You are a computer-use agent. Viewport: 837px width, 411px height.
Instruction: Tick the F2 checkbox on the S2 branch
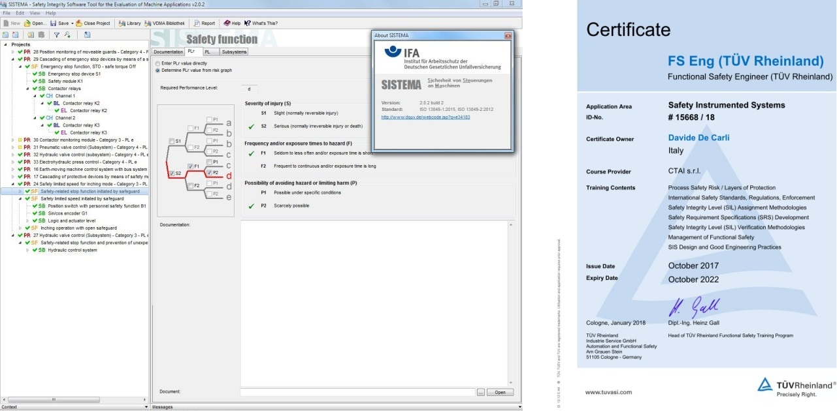pyautogui.click(x=190, y=185)
